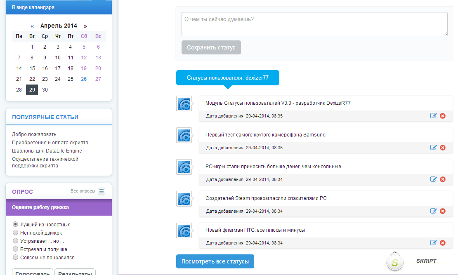Image resolution: width=458 pixels, height=275 pixels.
Task: Click status text 'Первый тест самого крутого камерофона Samsung'
Action: pyautogui.click(x=265, y=134)
